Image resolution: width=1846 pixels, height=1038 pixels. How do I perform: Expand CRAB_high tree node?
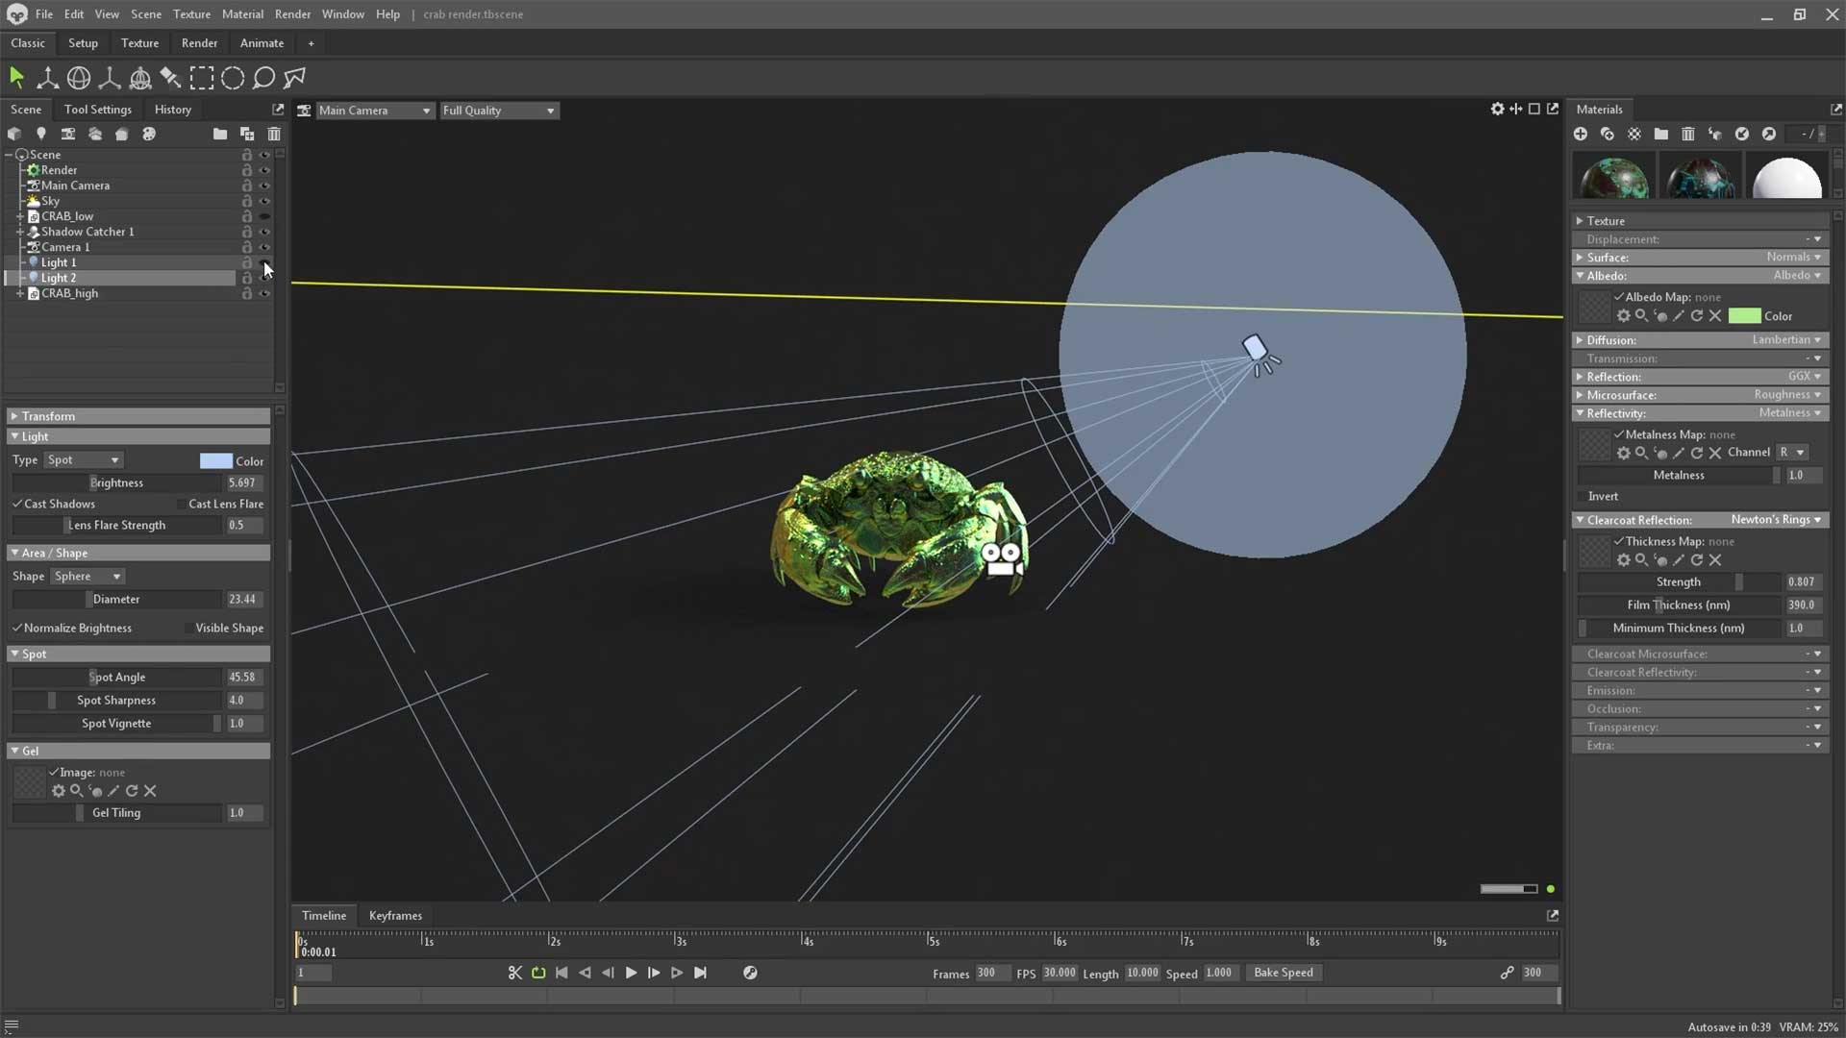tap(19, 293)
